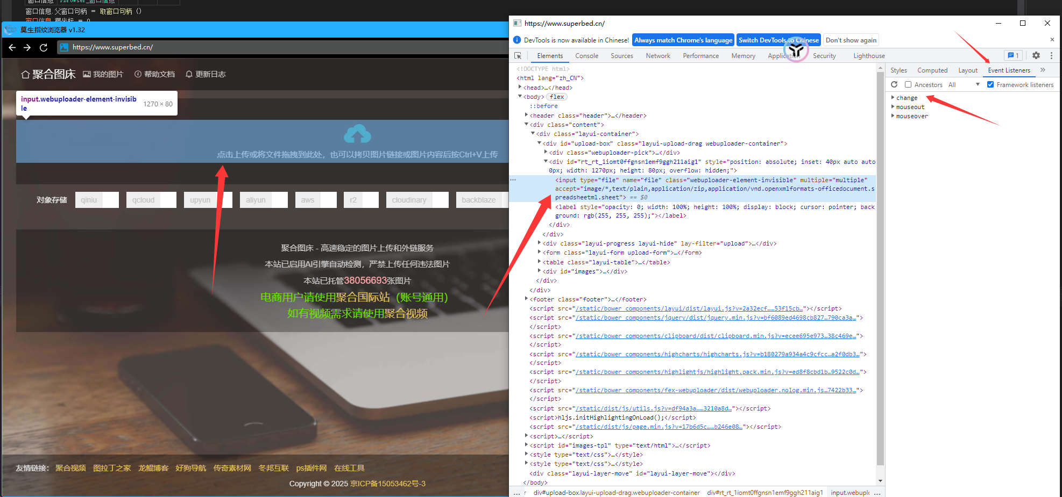Click the CEF browser logo in title bar

(10, 30)
